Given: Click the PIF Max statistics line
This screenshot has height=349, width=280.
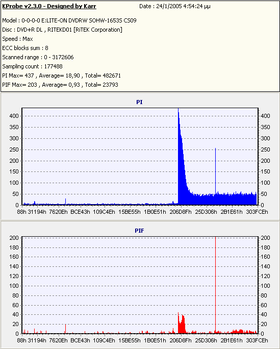Looking at the screenshot, I should [60, 85].
